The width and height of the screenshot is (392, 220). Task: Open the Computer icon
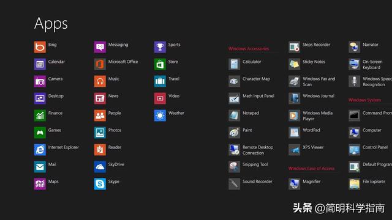(x=354, y=133)
